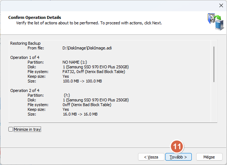Click the 100.0 MB -> 100.0 MB size value
227x165 pixels.
point(82,81)
